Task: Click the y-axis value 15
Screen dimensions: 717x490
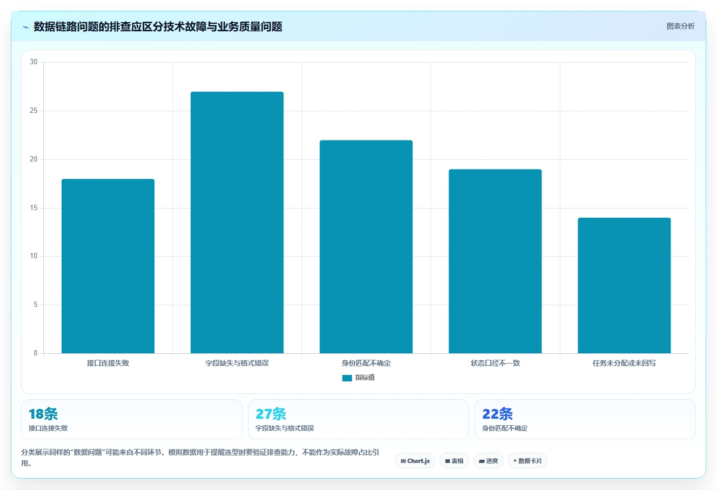Action: tap(33, 208)
